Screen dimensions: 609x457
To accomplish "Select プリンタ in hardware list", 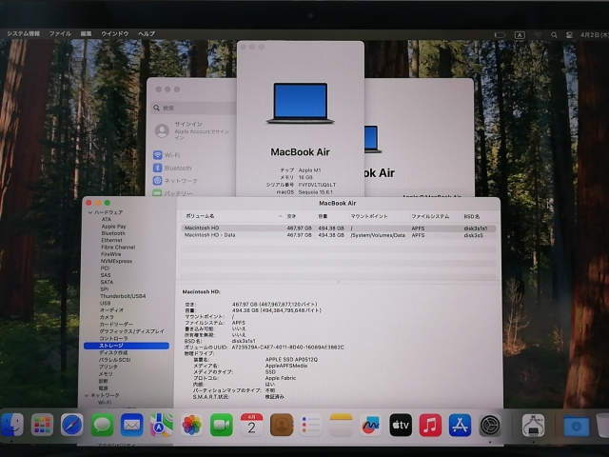I will [x=108, y=367].
